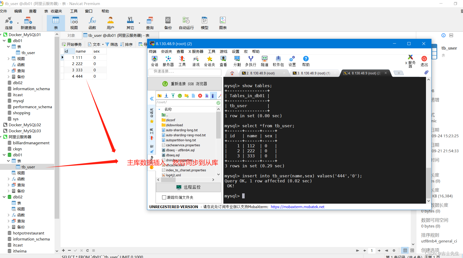Open the View icon in Navicat toolbar
This screenshot has width=463, height=258.
pos(74,23)
